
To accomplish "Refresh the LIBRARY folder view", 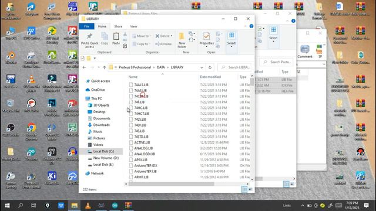I will 210,67.
